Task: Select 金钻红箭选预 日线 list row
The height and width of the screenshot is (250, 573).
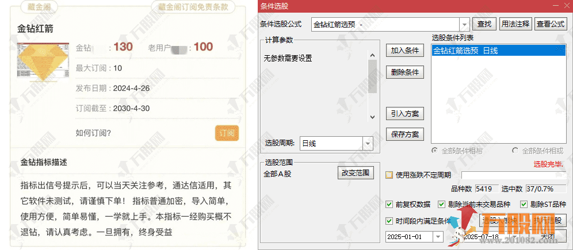Action: pos(498,51)
